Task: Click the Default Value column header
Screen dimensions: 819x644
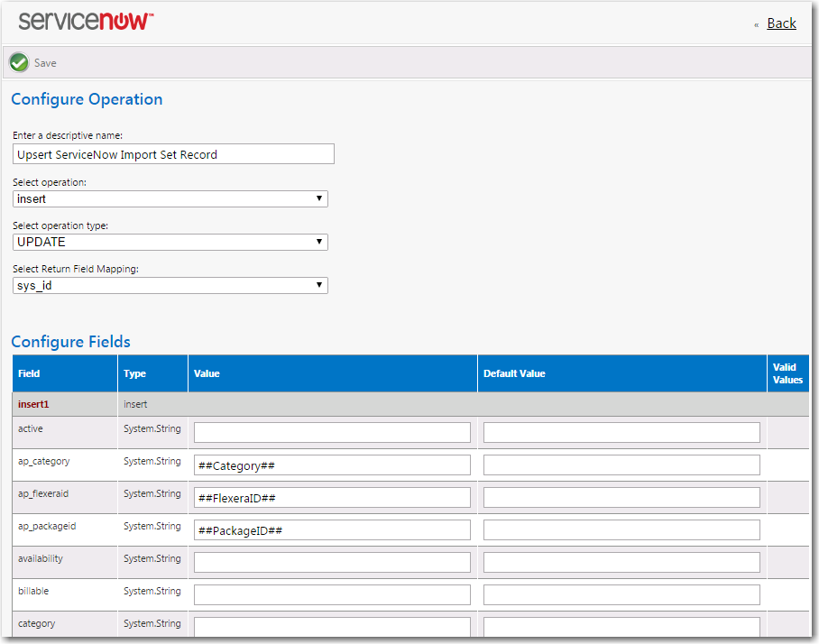Action: tap(514, 373)
